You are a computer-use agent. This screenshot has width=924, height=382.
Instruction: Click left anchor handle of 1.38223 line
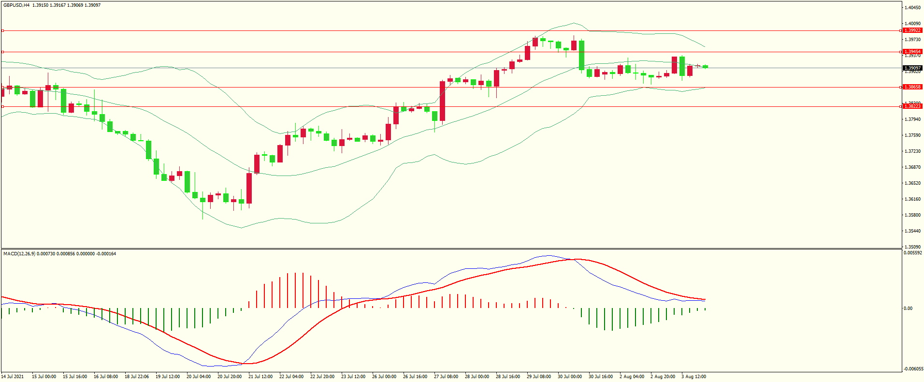click(2, 106)
